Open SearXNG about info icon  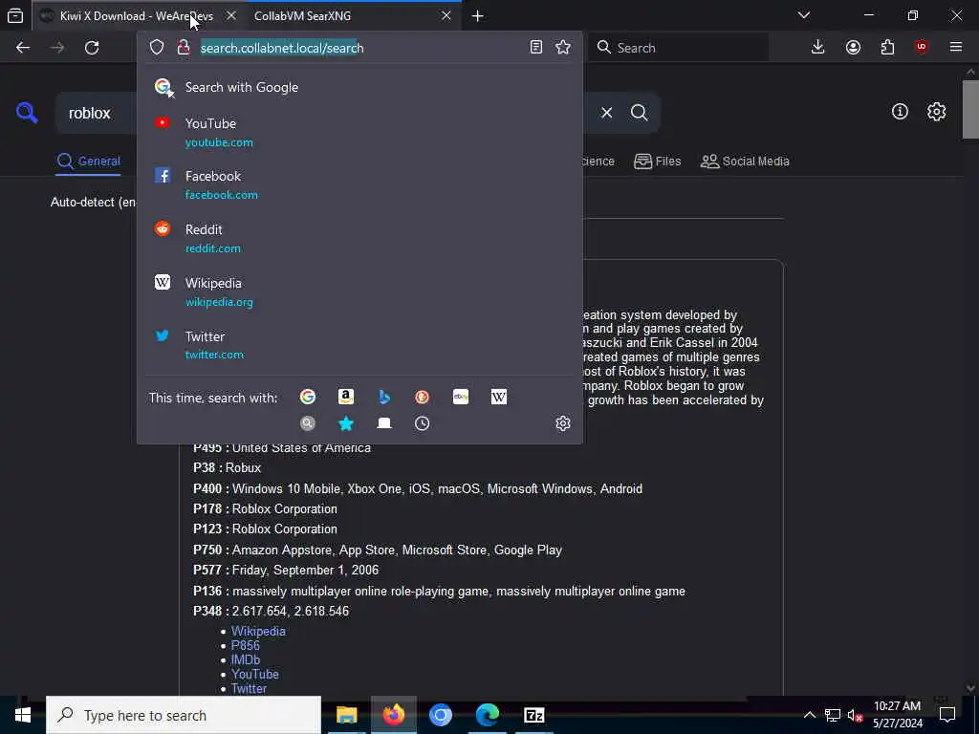(900, 112)
